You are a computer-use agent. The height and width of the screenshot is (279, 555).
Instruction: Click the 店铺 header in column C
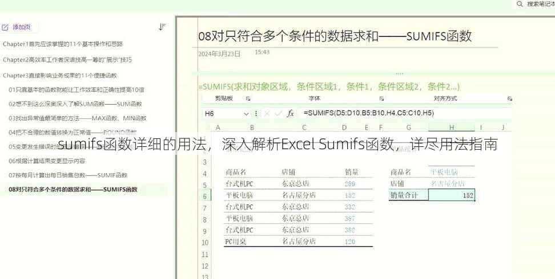[x=288, y=172]
